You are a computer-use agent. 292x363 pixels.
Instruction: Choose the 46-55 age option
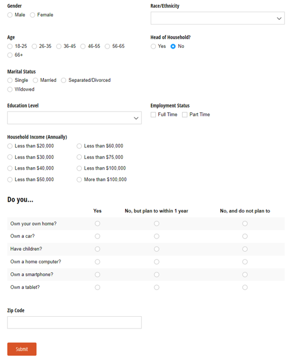[83, 46]
